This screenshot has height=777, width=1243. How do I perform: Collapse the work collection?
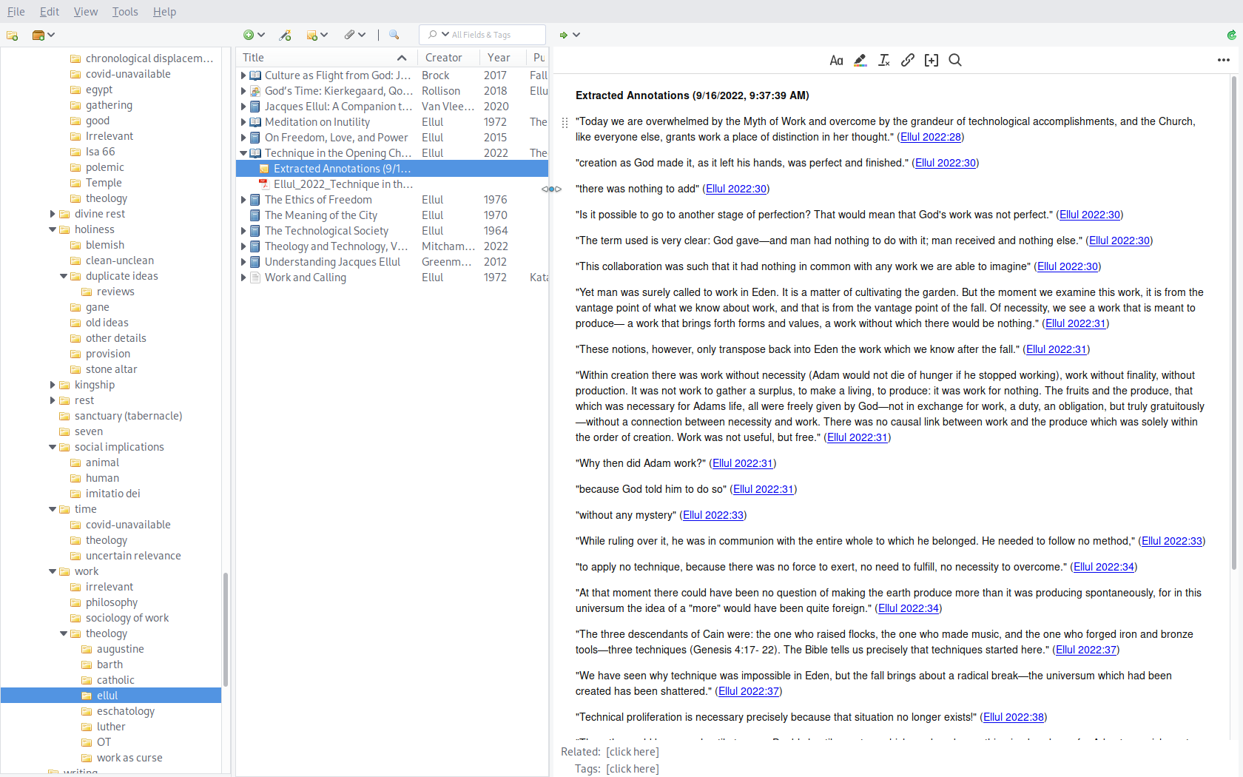[53, 571]
